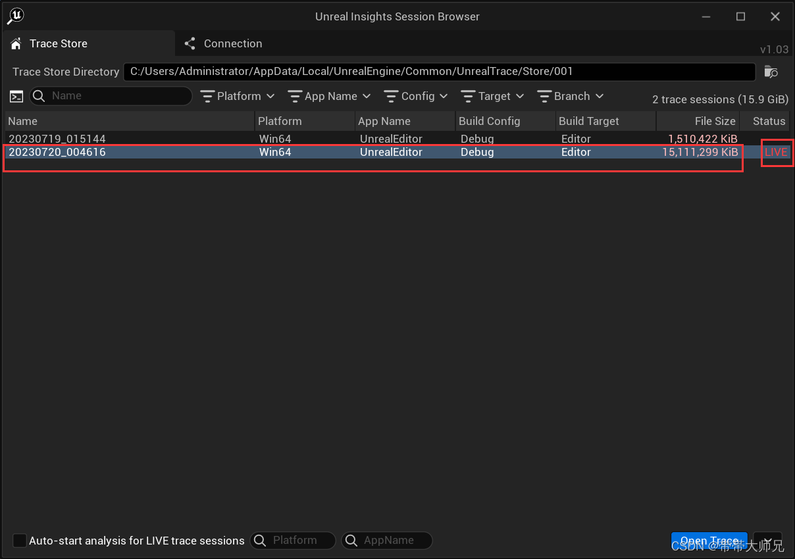
Task: Click the LIVE status text
Action: 776,152
